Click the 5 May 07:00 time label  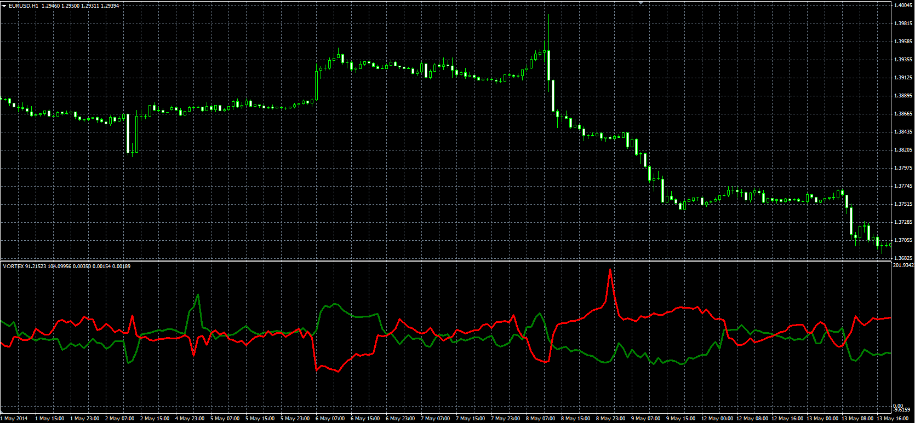coord(225,419)
